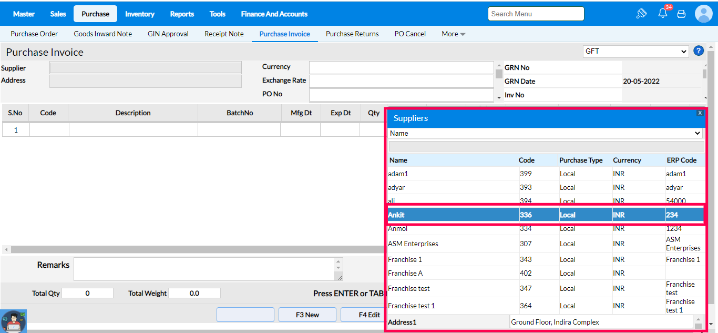This screenshot has width=718, height=333.
Task: Open the Name filter dropdown in Suppliers
Action: pos(545,134)
